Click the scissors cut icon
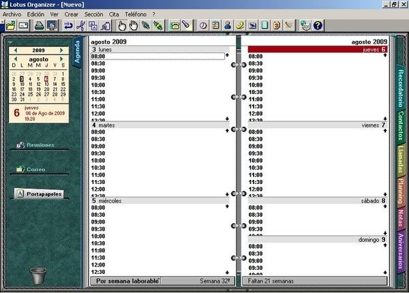 click(81, 25)
